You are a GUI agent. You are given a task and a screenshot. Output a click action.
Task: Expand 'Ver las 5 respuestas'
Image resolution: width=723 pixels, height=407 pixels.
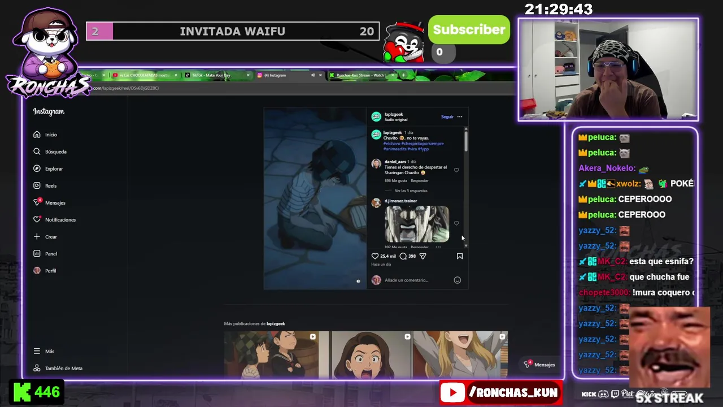point(411,190)
